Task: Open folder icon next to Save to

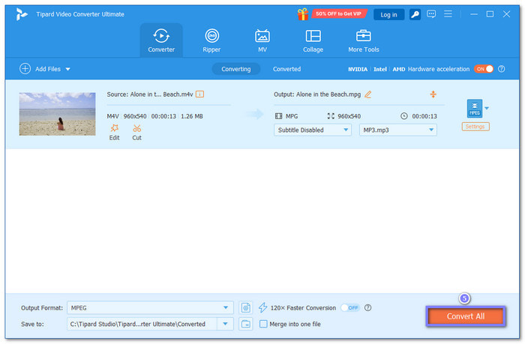Action: [x=246, y=324]
